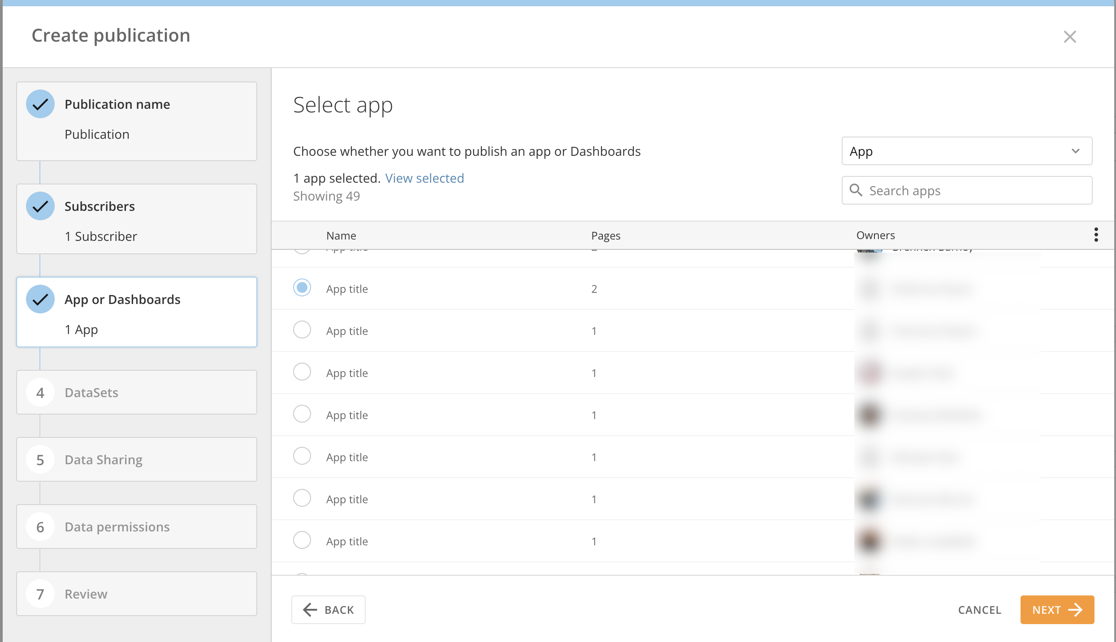Viewport: 1116px width, 642px height.
Task: Click the orange NEXT button
Action: [x=1057, y=610]
